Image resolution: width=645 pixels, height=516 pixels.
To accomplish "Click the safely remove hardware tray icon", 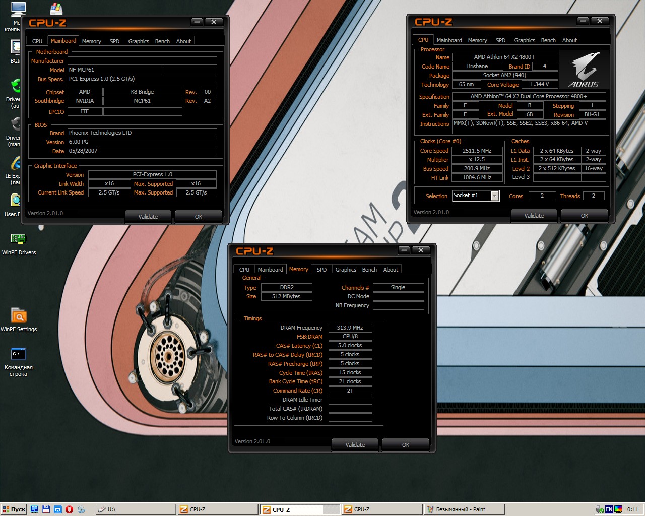I will [600, 509].
